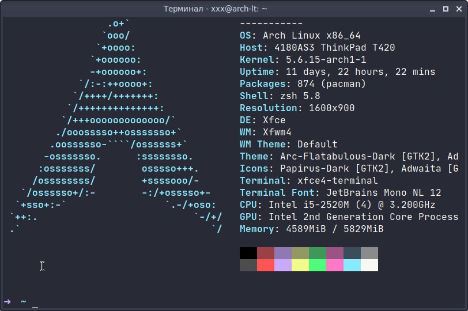Click the dashed separator line above OS

pos(271,23)
